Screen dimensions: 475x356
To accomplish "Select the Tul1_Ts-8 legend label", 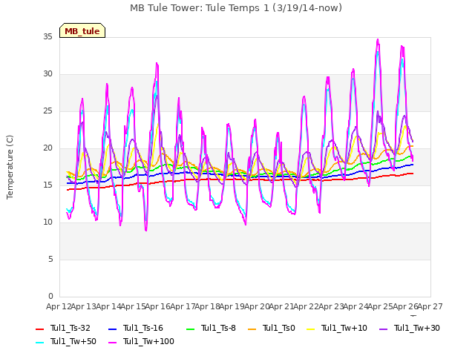I will (x=218, y=328).
